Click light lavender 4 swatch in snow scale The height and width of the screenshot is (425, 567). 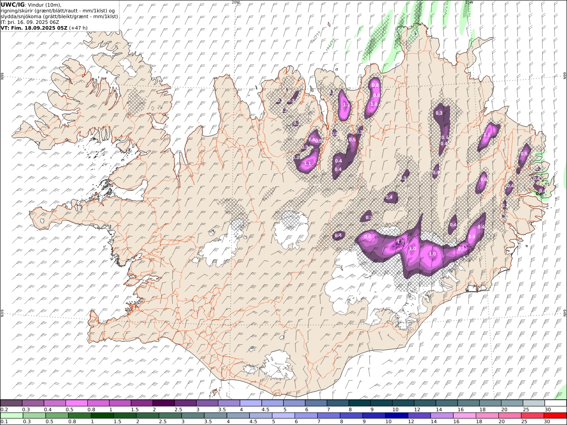pos(251,403)
